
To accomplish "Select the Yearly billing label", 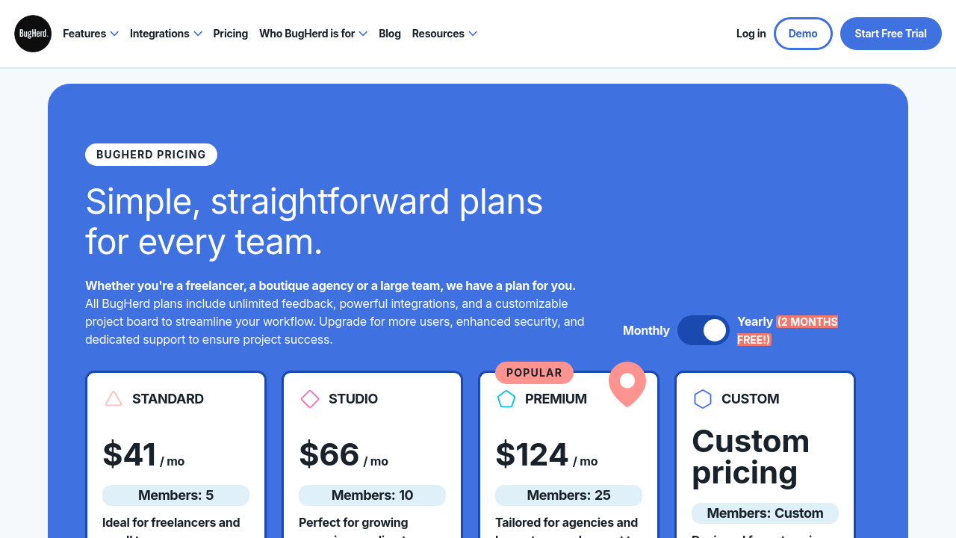I will pos(755,322).
